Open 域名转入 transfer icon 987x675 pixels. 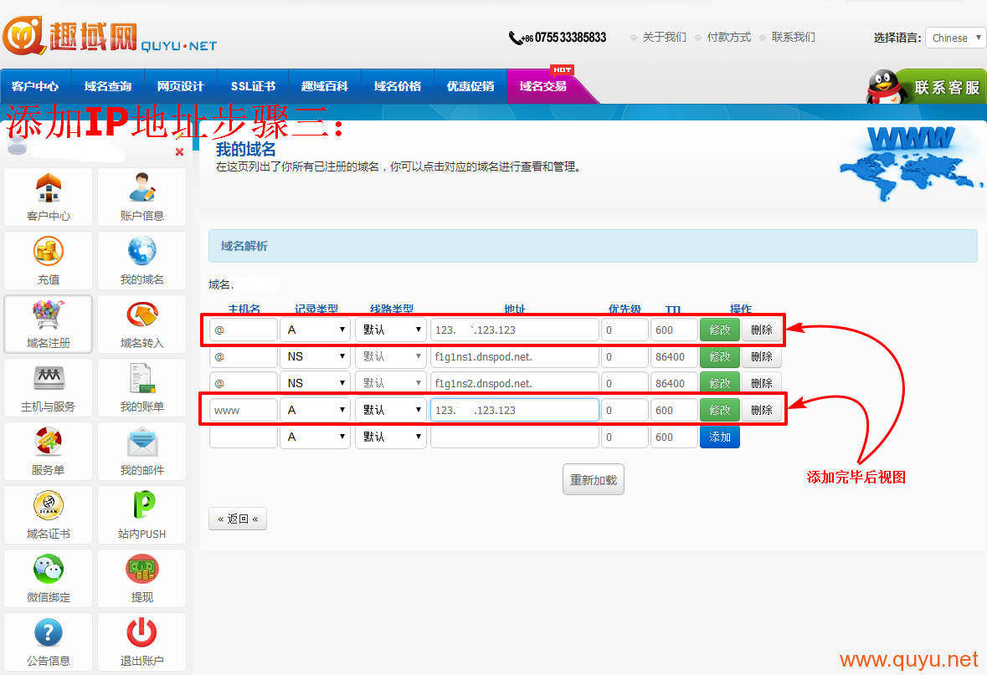(x=141, y=315)
